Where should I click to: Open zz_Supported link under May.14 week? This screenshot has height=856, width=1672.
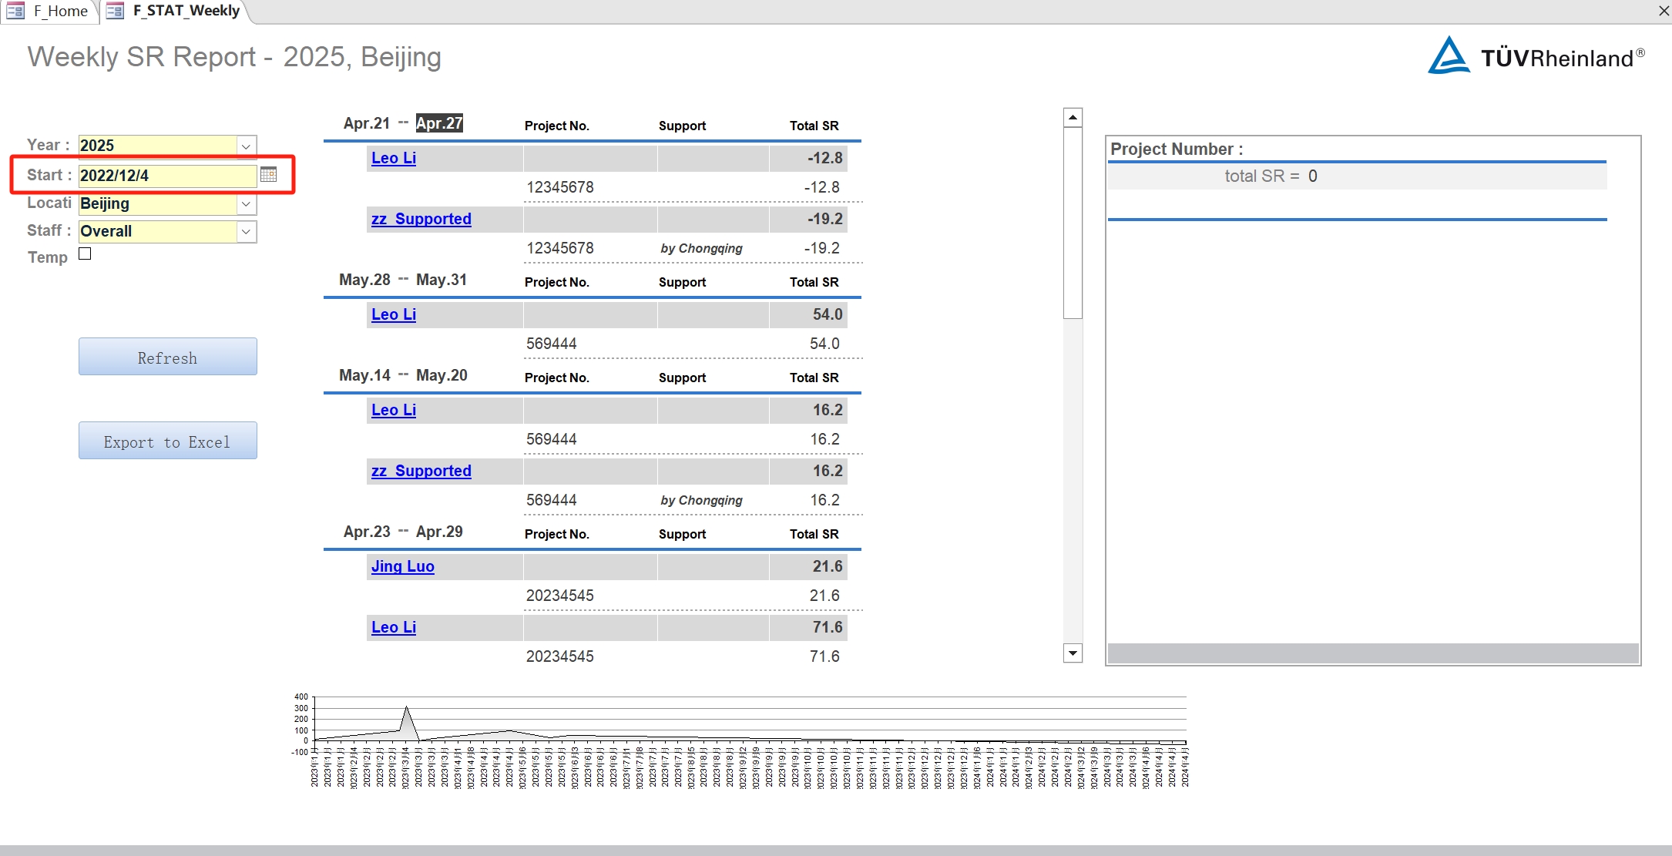point(421,471)
